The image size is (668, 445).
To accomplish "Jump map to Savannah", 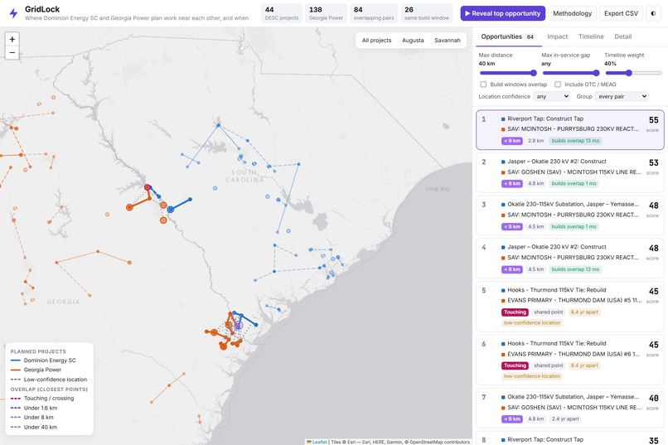I will 448,41.
